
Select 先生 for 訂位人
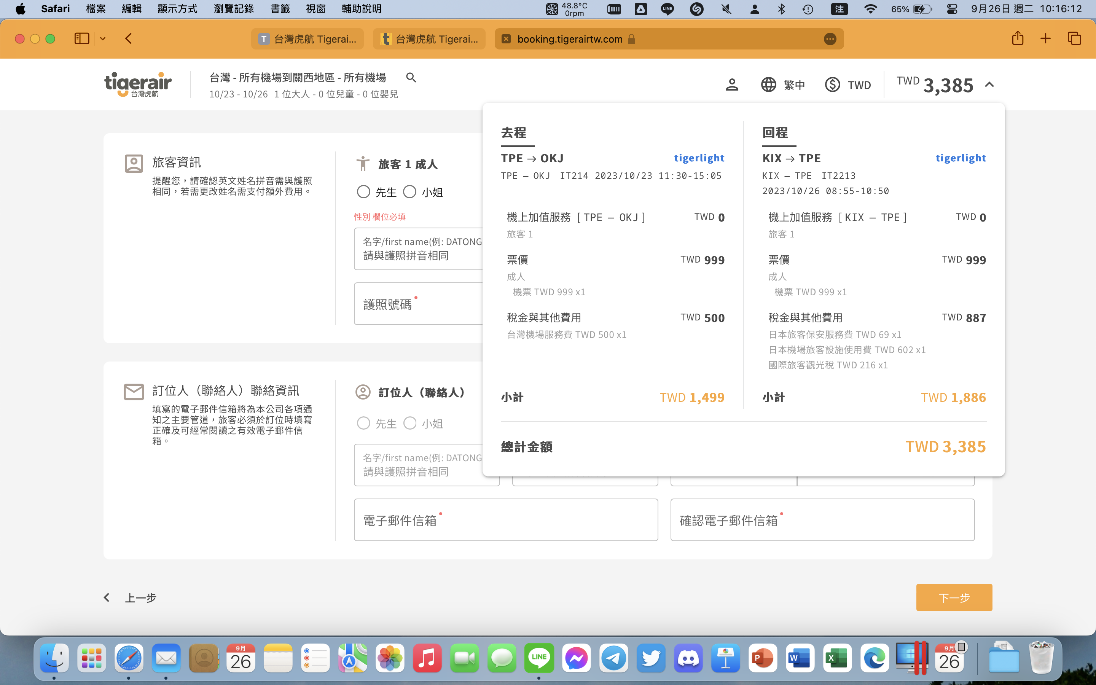pos(363,423)
